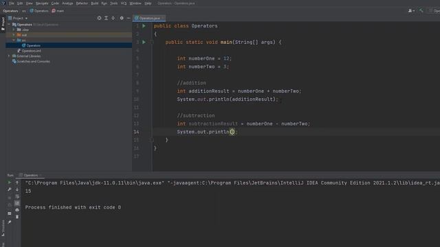Screen dimensions: 440x247
Task: Click Operators class breadcrumb in navigation bar
Action: click(38, 11)
